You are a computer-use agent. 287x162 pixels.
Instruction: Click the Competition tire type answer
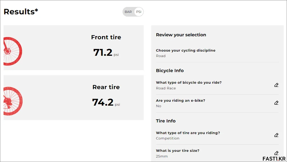[168, 138]
